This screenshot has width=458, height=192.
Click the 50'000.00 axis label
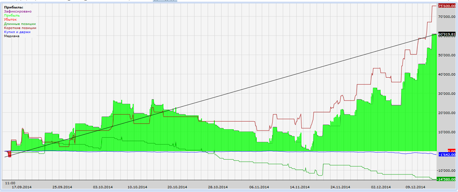tap(447, 55)
